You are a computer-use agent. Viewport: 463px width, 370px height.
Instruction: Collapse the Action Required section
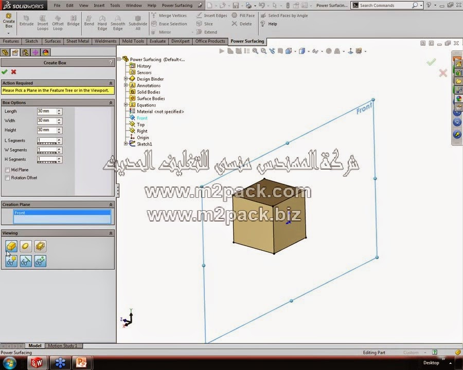111,83
